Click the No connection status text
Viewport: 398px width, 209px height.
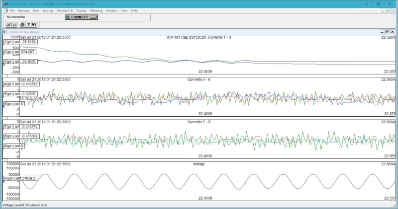click(x=16, y=17)
